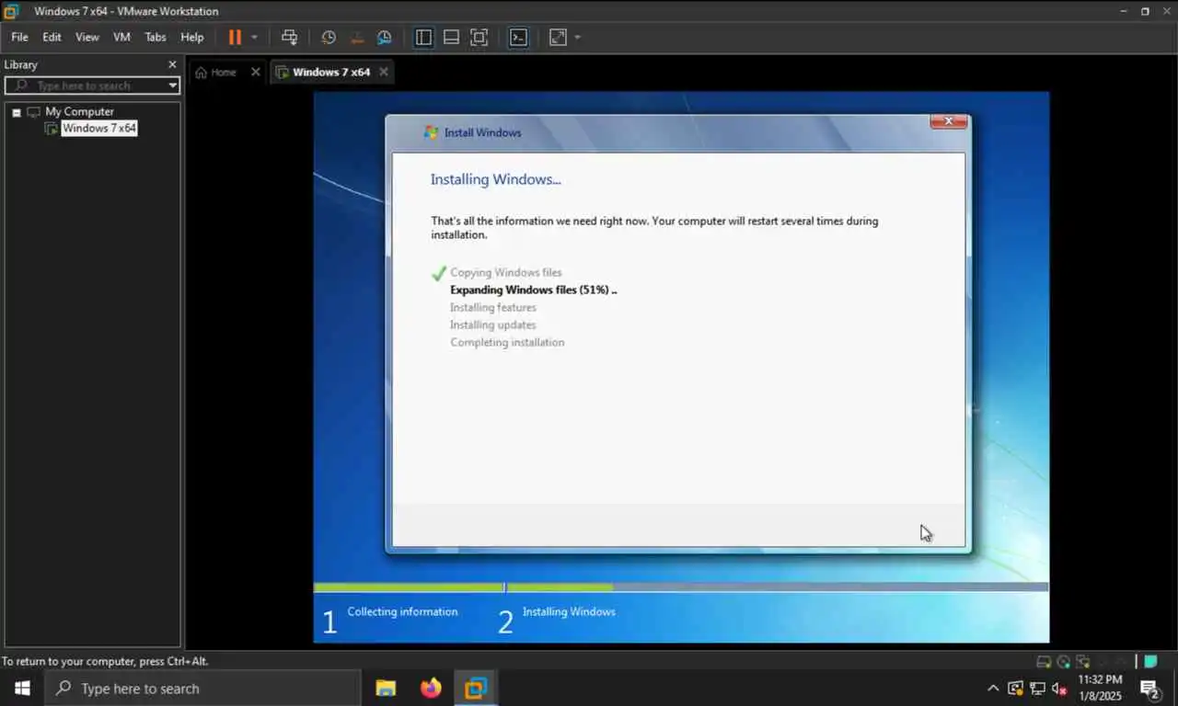This screenshot has width=1178, height=706.
Task: Click the Revert to snapshot toolbar icon
Action: pos(357,38)
